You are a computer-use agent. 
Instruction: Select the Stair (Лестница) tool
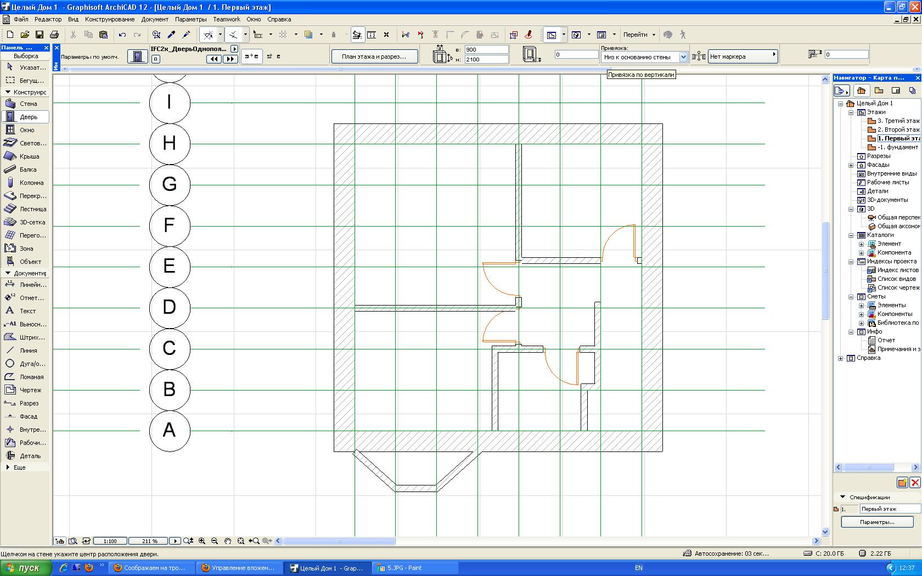click(x=25, y=209)
